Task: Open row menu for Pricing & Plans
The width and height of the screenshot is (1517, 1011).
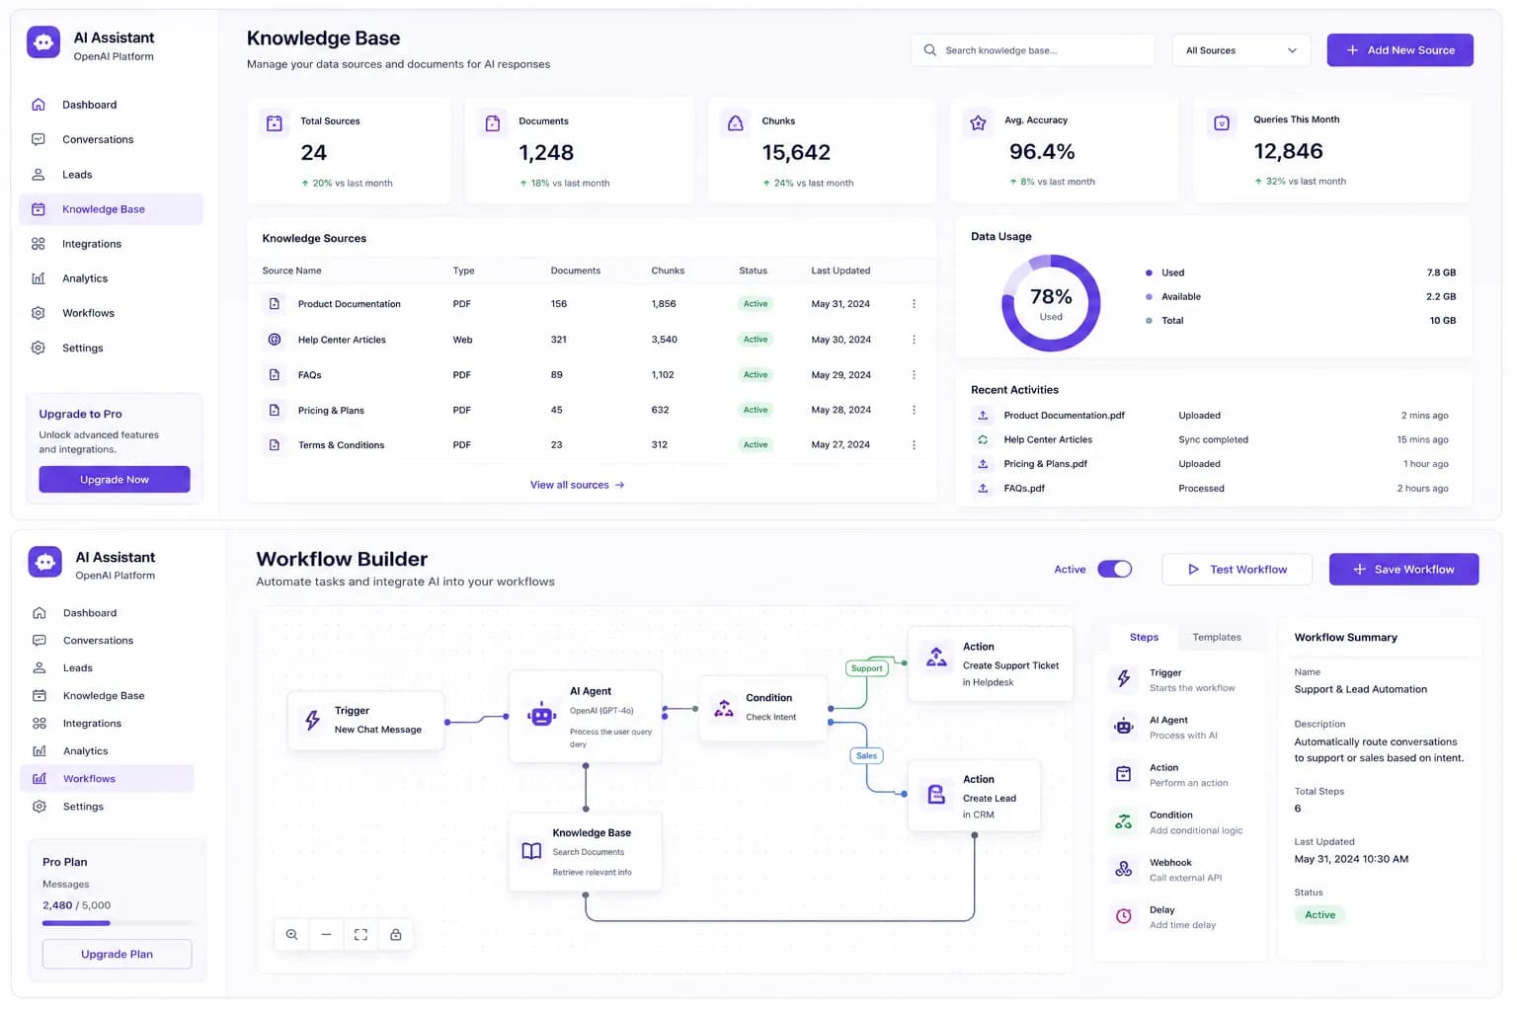Action: point(914,410)
